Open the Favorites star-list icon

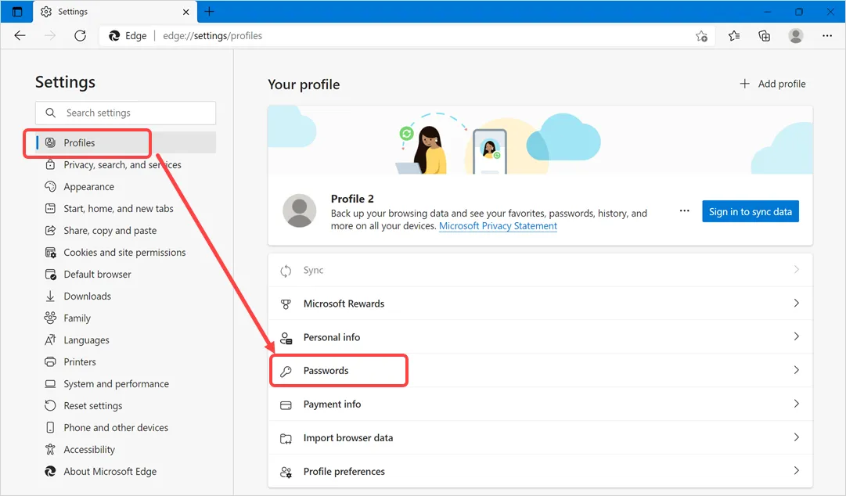coord(734,36)
